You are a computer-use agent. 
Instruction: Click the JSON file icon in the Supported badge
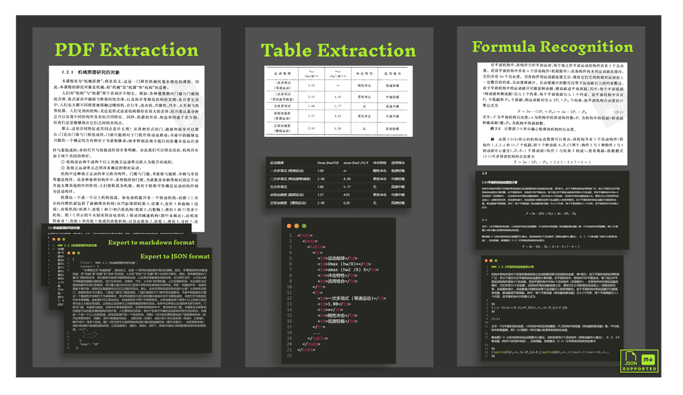631,359
